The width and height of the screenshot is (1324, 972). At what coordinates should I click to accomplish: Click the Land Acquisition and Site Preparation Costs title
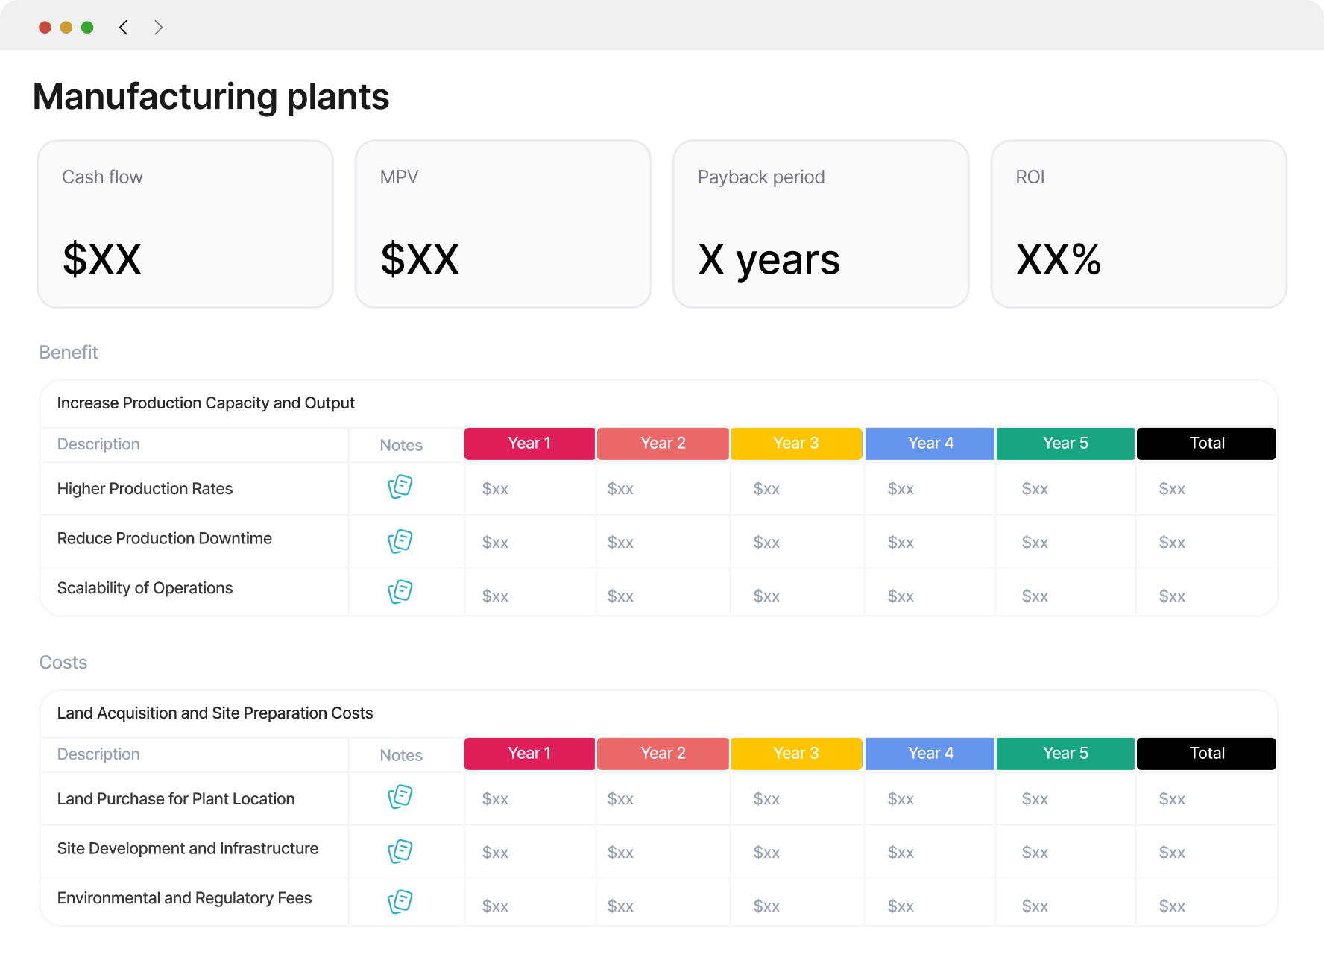[x=215, y=713]
